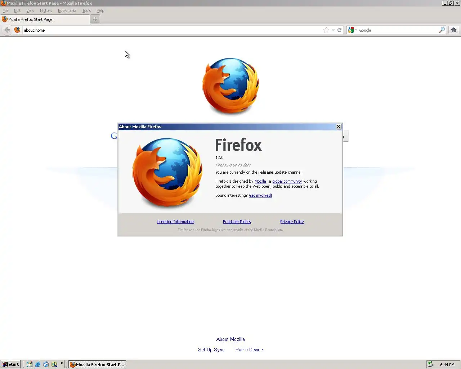Open End-User Rights link

click(237, 222)
